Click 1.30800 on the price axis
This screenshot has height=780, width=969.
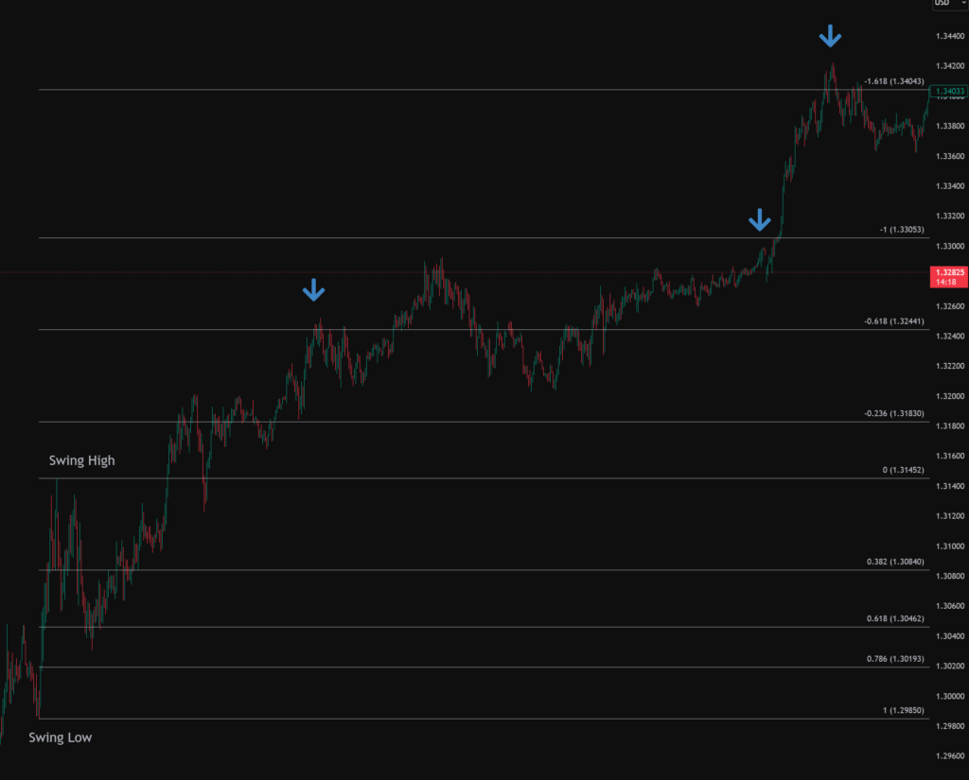[950, 576]
